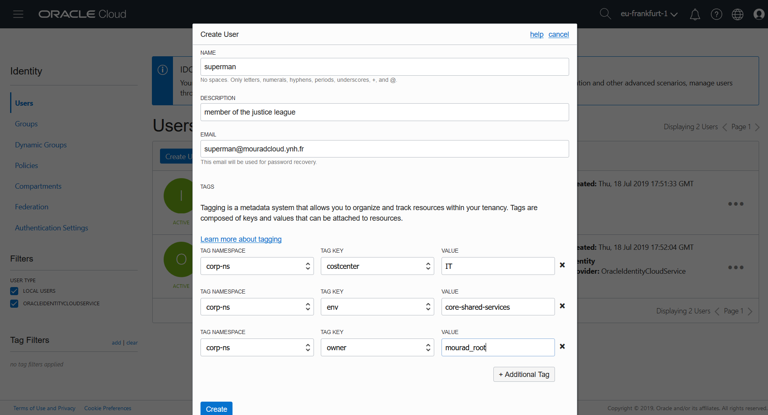Click the help question mark icon
768x415 pixels.
pos(717,14)
